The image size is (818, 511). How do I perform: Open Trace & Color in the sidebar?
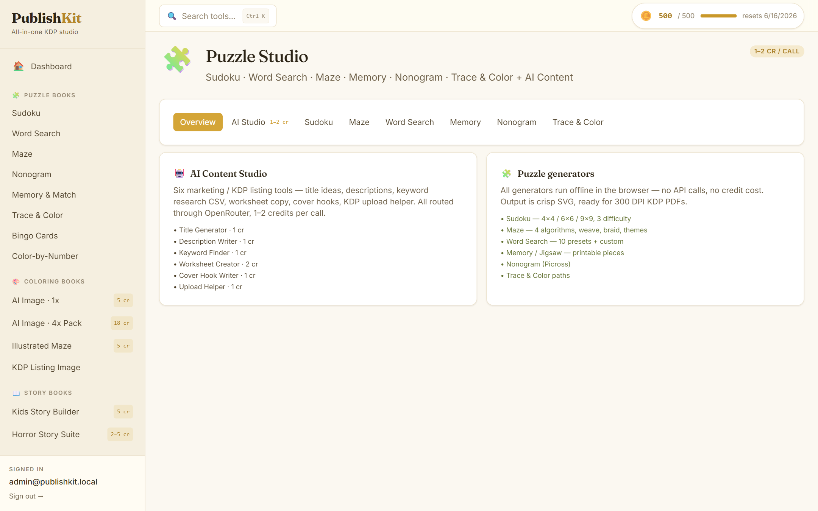tap(72, 215)
